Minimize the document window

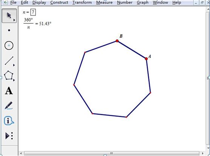[196, 3]
